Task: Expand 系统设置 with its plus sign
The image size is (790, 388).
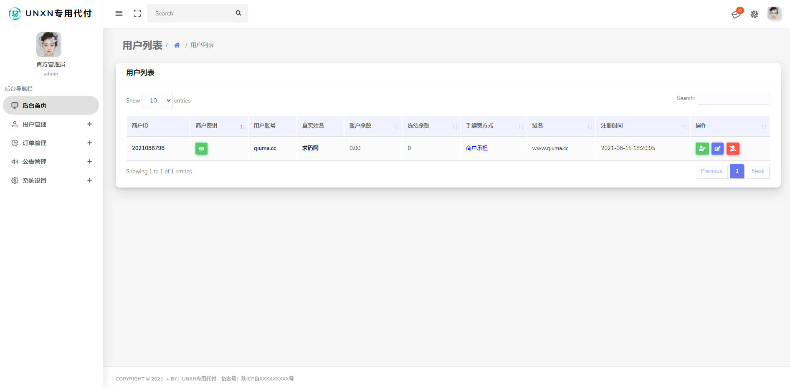Action: [x=89, y=180]
